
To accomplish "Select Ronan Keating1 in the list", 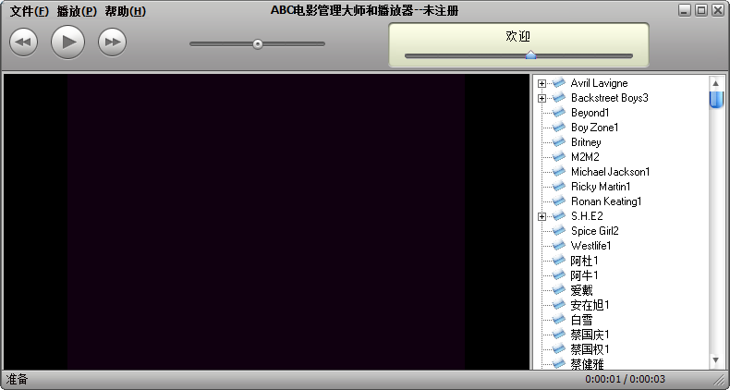I will pyautogui.click(x=605, y=201).
